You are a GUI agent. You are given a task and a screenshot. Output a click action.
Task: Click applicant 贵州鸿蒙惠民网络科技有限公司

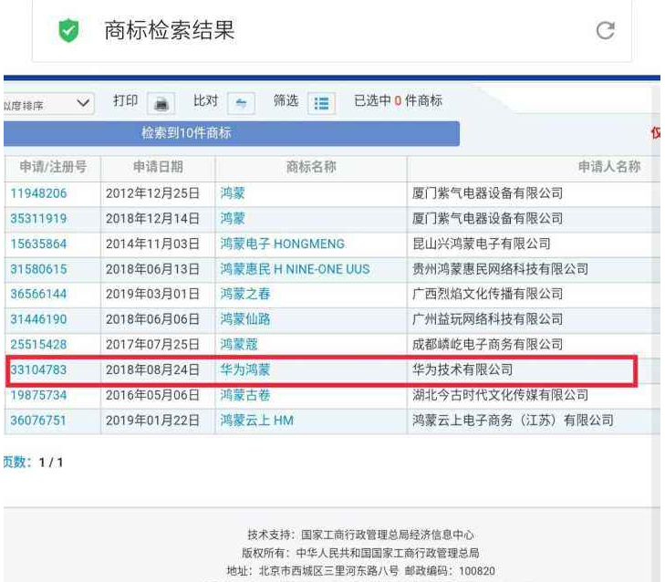(500, 269)
